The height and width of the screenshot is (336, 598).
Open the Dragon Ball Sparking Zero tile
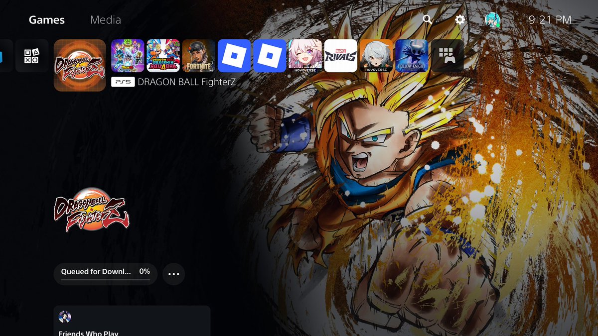[x=128, y=56]
